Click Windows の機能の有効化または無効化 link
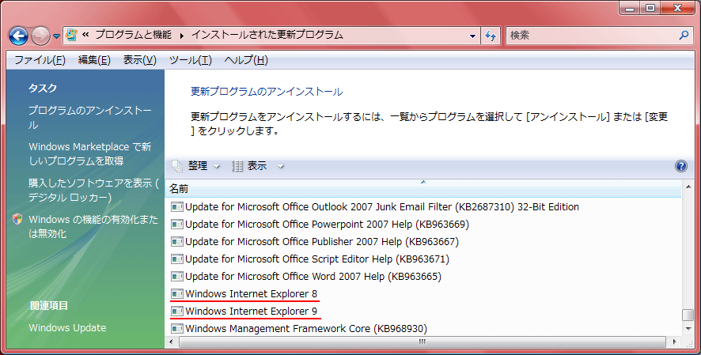701x355 pixels. [x=93, y=226]
